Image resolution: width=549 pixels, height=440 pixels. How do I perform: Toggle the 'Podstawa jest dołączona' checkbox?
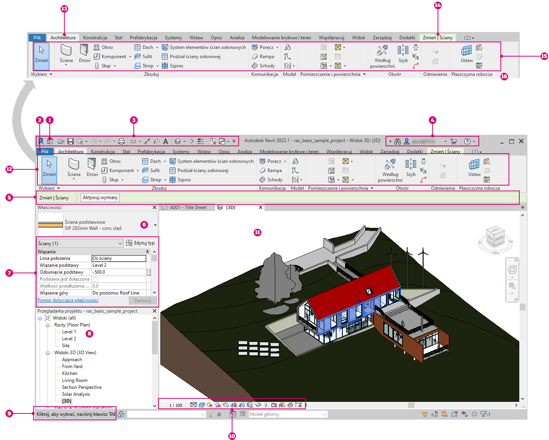point(95,279)
